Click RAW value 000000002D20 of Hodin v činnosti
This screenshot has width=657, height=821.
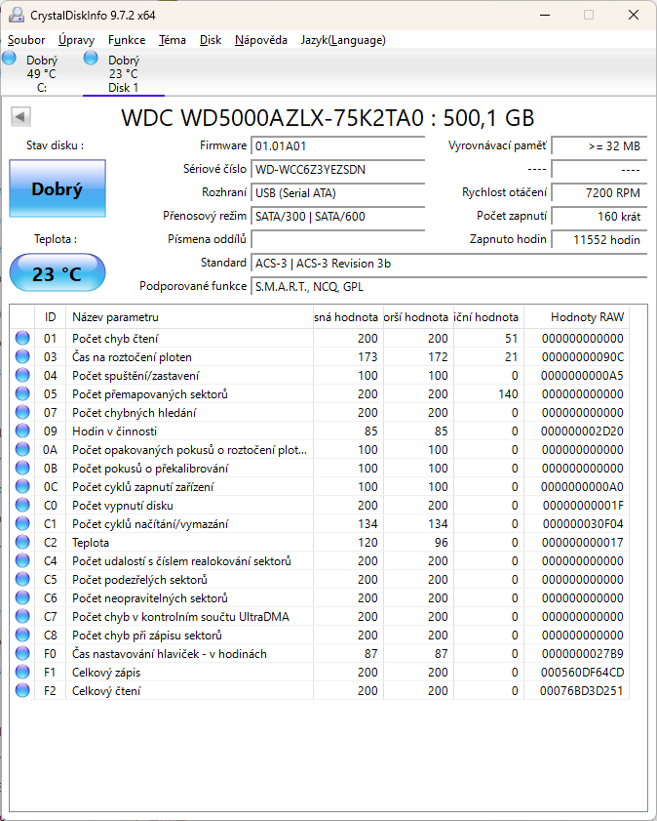tap(582, 431)
